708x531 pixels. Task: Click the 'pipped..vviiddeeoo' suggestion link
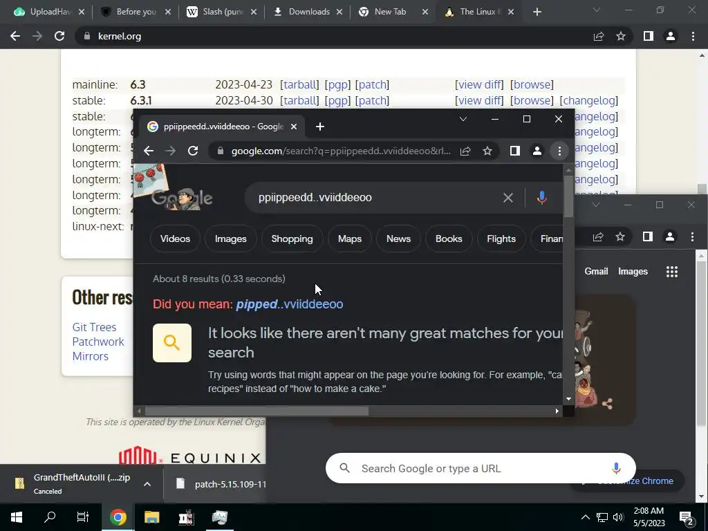pos(290,304)
